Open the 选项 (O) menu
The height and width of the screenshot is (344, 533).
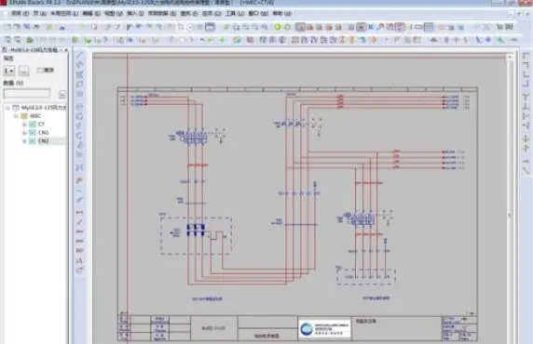tap(212, 14)
